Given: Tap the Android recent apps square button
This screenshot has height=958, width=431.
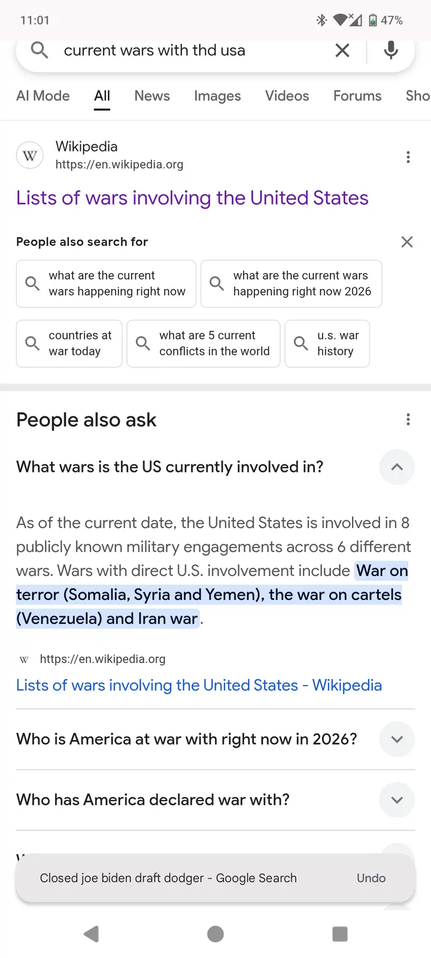Looking at the screenshot, I should pos(340,934).
